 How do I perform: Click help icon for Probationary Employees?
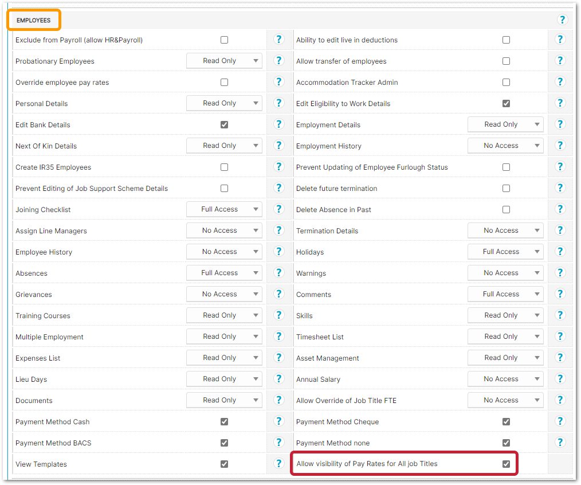[x=279, y=61]
